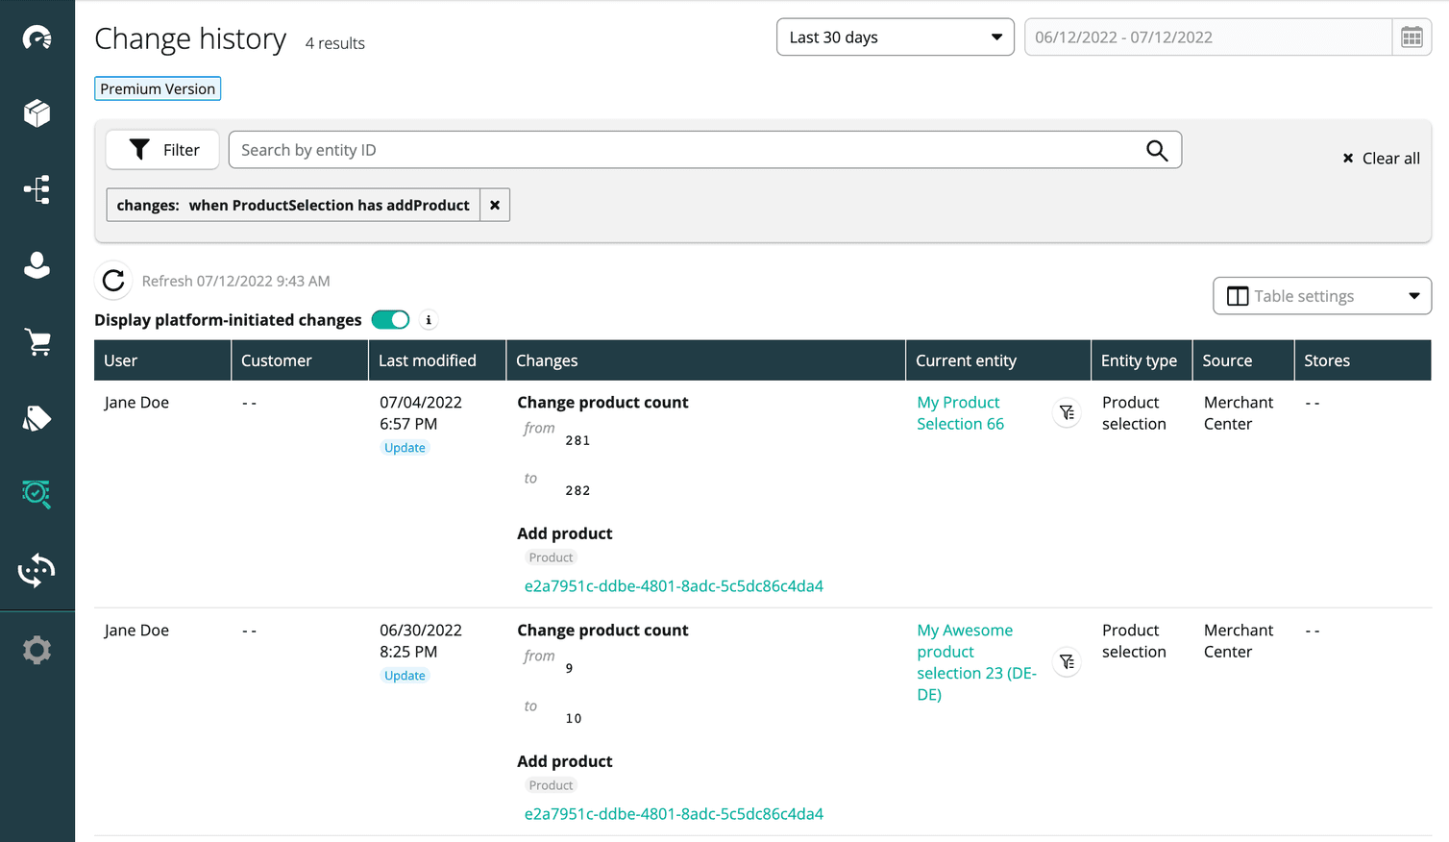1449x842 pixels.
Task: Select the Change history sidebar icon
Action: click(x=37, y=494)
